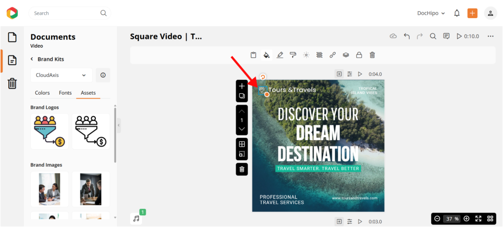Click the 37 % zoom value field
503x227 pixels.
pyautogui.click(x=452, y=219)
